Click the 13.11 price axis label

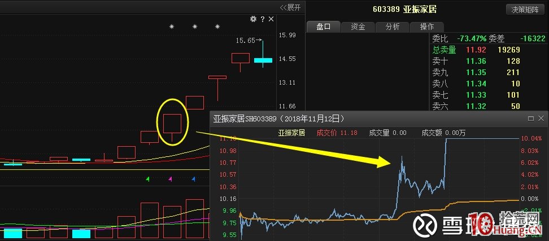287,82
